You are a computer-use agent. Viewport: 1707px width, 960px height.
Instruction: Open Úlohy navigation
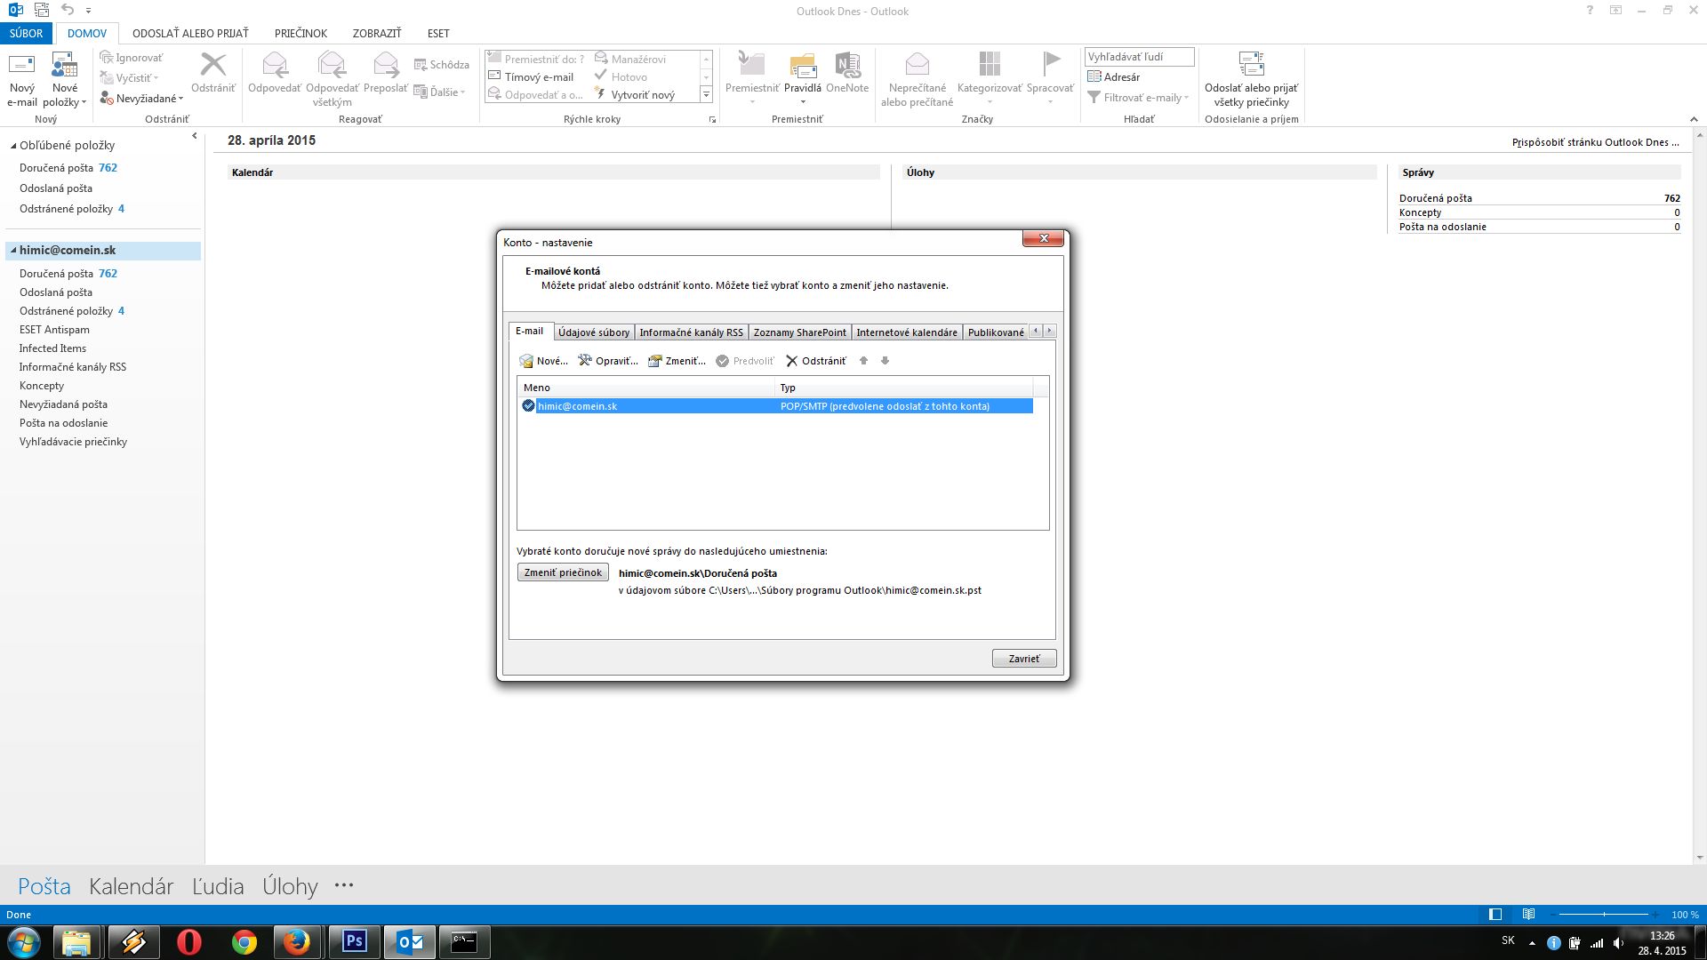[290, 886]
